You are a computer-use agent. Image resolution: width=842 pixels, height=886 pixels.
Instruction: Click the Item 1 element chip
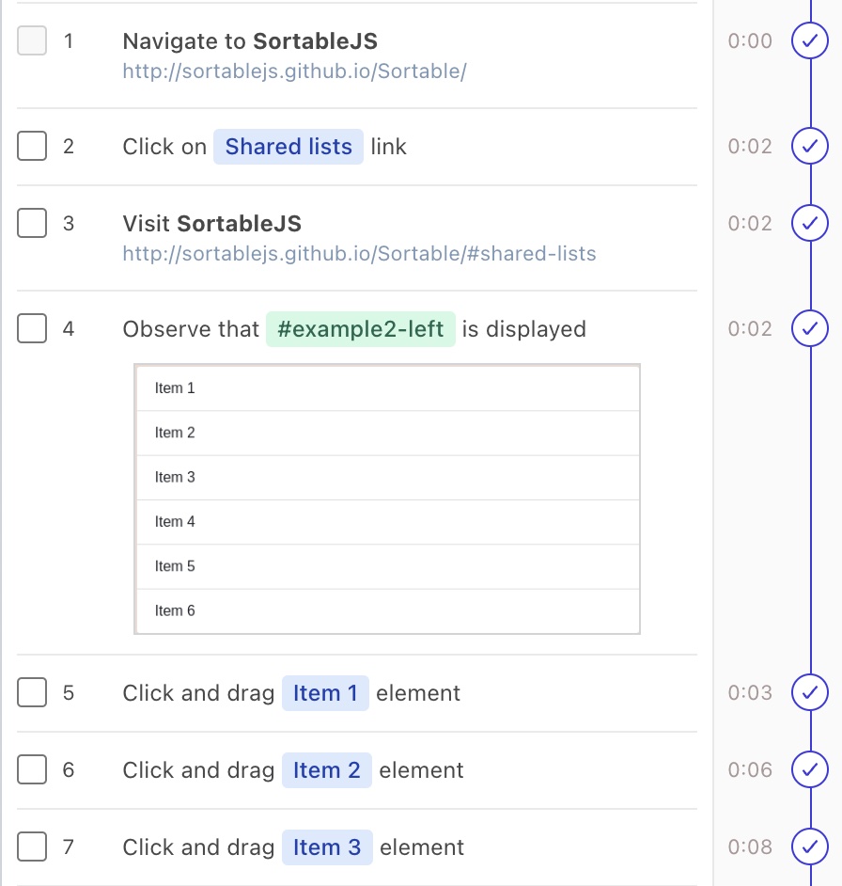325,692
